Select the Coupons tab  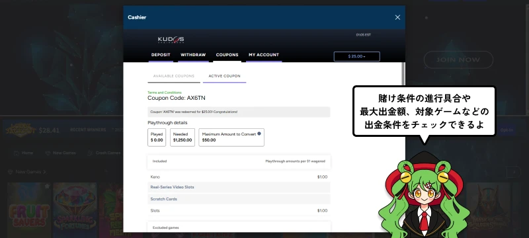click(227, 55)
